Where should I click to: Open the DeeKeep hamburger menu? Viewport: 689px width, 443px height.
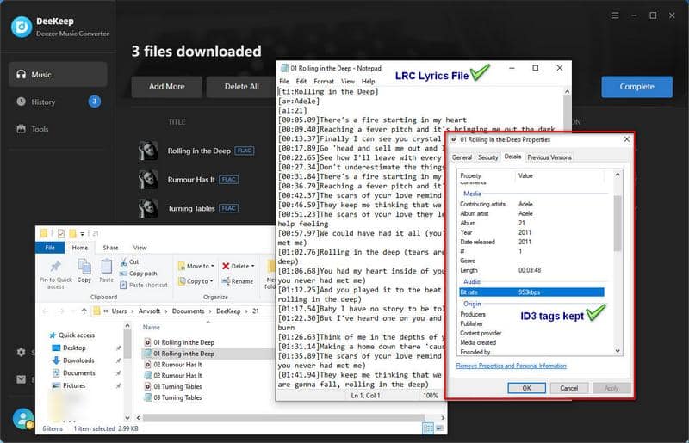pyautogui.click(x=615, y=15)
